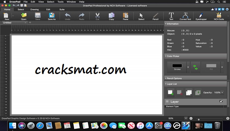Switch to the Home ribbon tab
The image size is (230, 131).
tap(7, 9)
